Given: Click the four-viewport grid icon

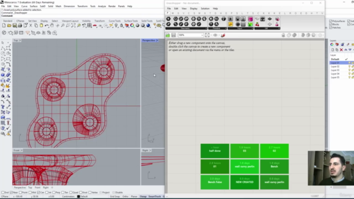Looking at the screenshot, I should [x=90, y=25].
